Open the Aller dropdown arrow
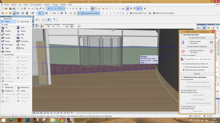The image size is (220, 123). (x=58, y=13)
